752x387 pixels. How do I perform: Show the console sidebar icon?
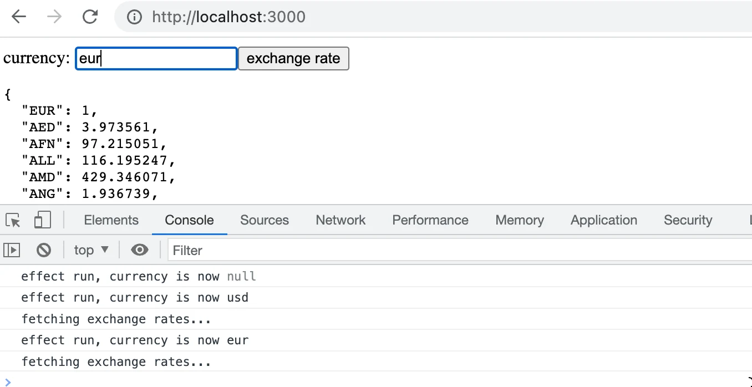pos(12,250)
